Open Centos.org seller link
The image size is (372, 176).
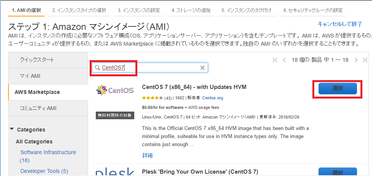(213, 98)
